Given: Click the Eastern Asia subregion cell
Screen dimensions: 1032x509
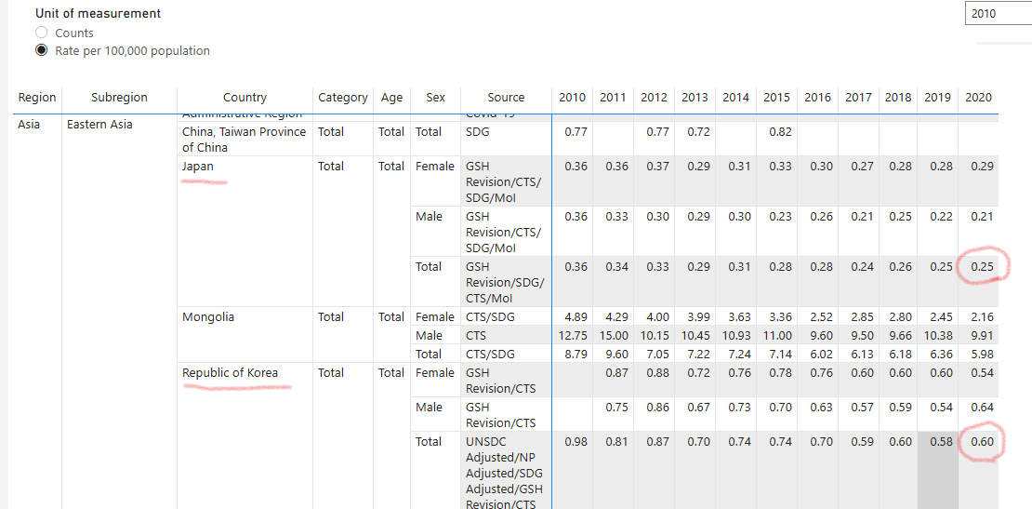Looking at the screenshot, I should coord(99,125).
